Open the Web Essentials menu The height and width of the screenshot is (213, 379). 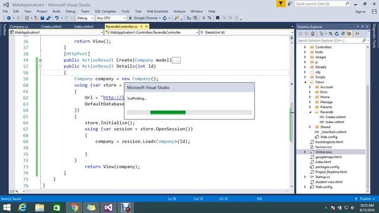point(157,11)
